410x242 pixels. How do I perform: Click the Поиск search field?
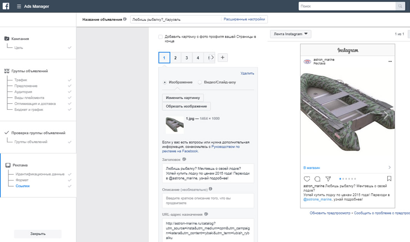(347, 6)
